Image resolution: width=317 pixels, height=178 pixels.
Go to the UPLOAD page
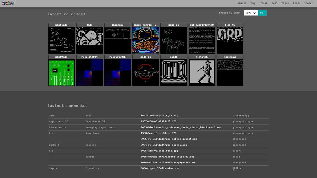263,3
